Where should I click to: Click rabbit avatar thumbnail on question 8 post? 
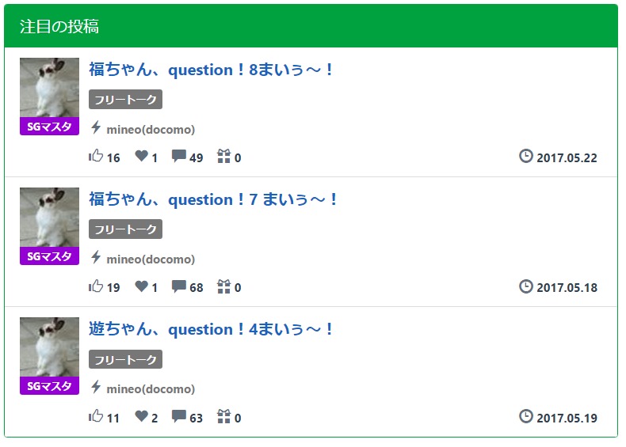pyautogui.click(x=49, y=87)
